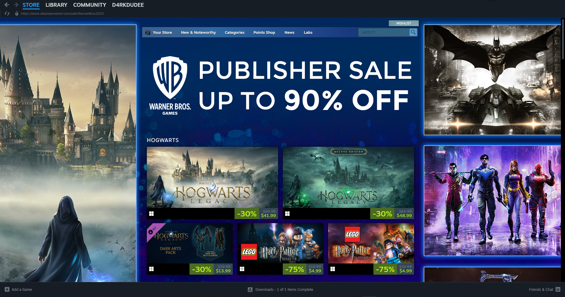
Task: Open the STORE tab
Action: click(x=31, y=5)
